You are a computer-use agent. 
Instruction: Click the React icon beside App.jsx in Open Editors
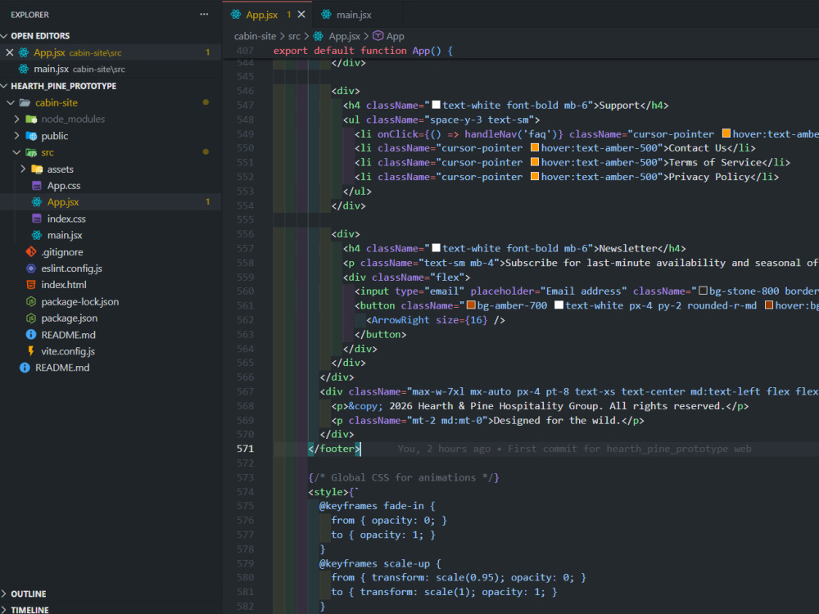click(x=24, y=52)
